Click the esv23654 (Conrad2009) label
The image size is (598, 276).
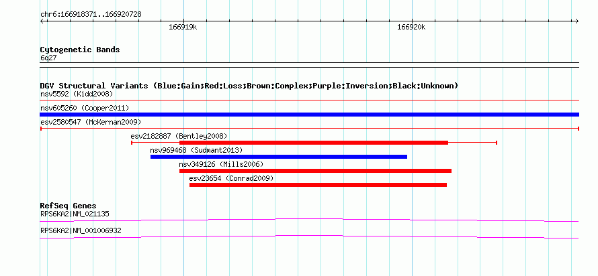pos(232,178)
